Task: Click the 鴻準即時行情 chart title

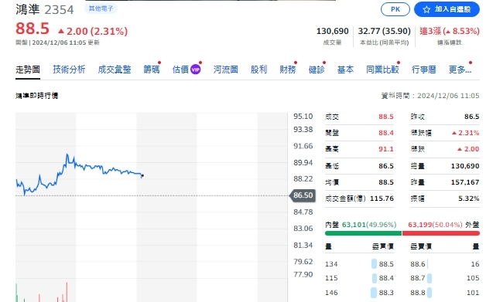Action: pos(37,96)
